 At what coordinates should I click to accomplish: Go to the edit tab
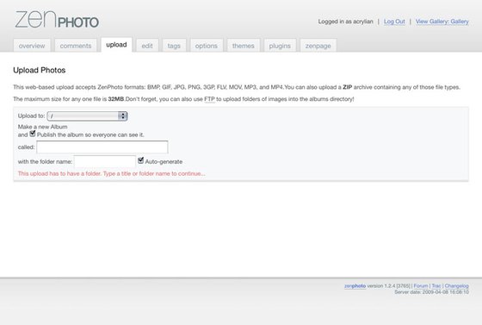[x=147, y=46]
